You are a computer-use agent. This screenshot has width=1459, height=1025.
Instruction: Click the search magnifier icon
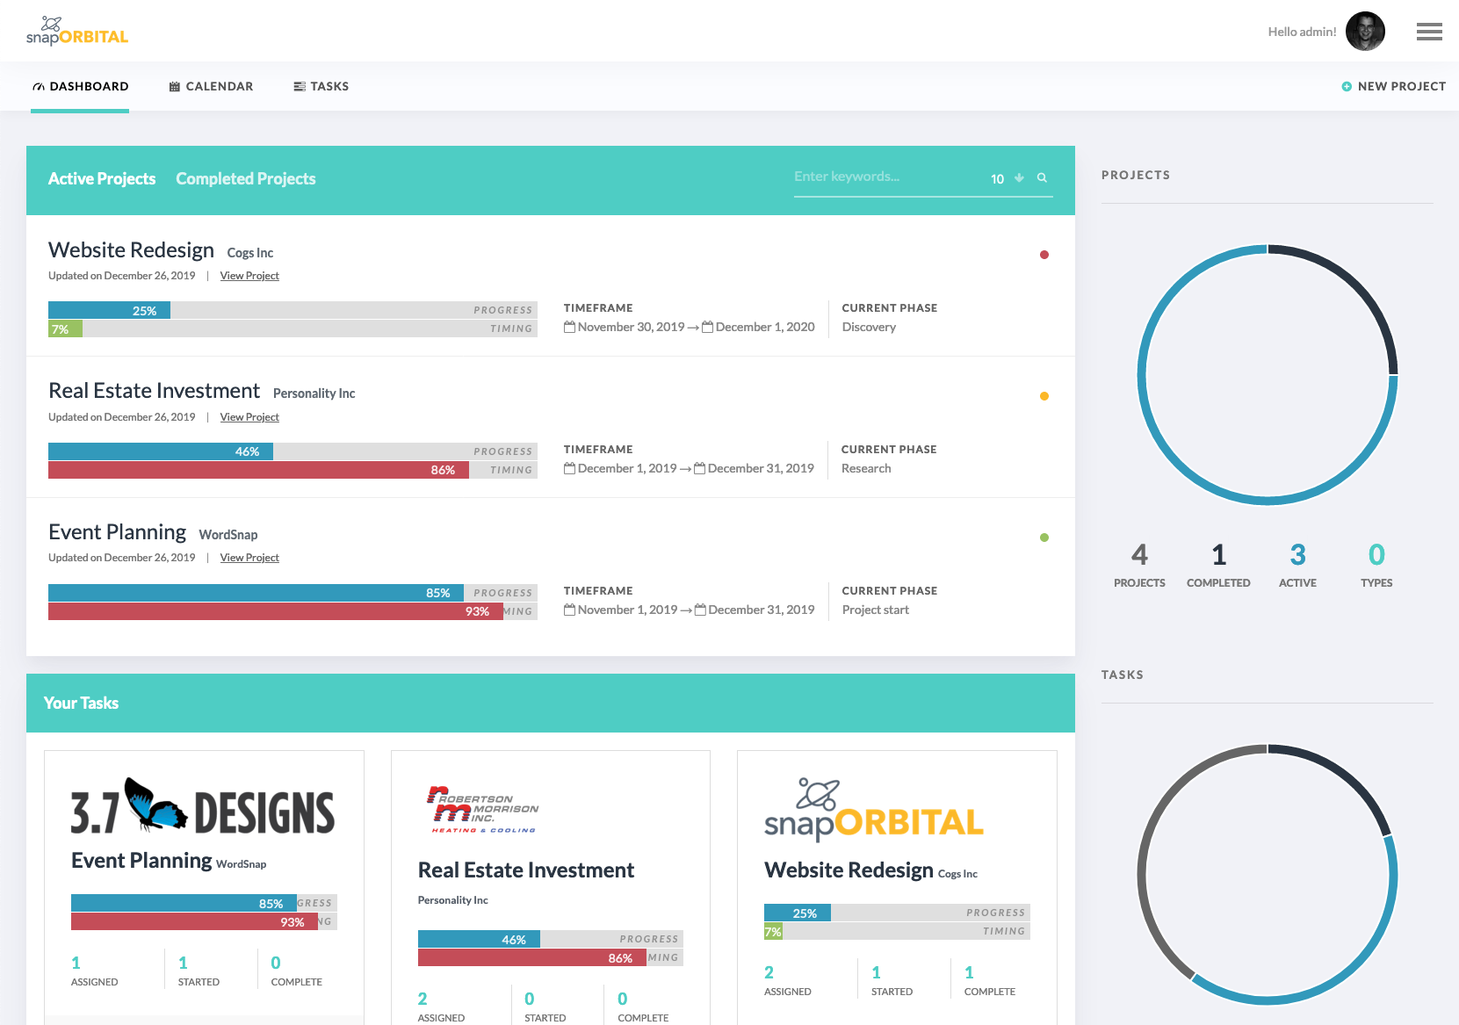1042,177
